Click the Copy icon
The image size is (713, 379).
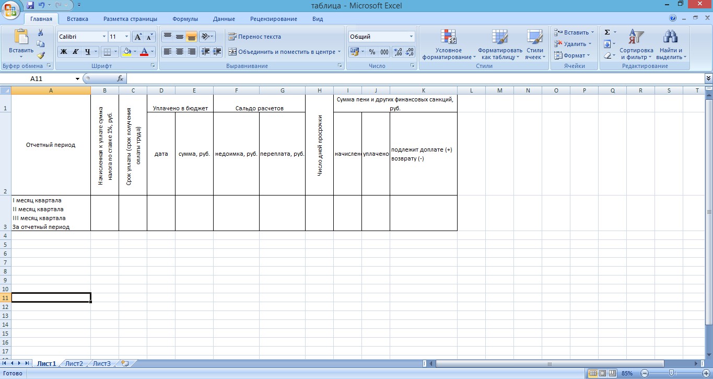(x=41, y=44)
